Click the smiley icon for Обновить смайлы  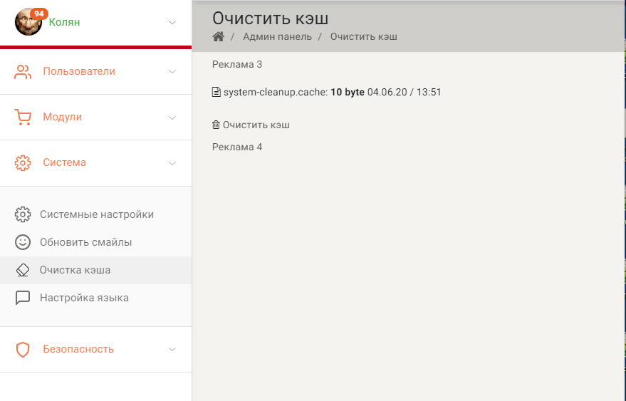[x=23, y=242]
